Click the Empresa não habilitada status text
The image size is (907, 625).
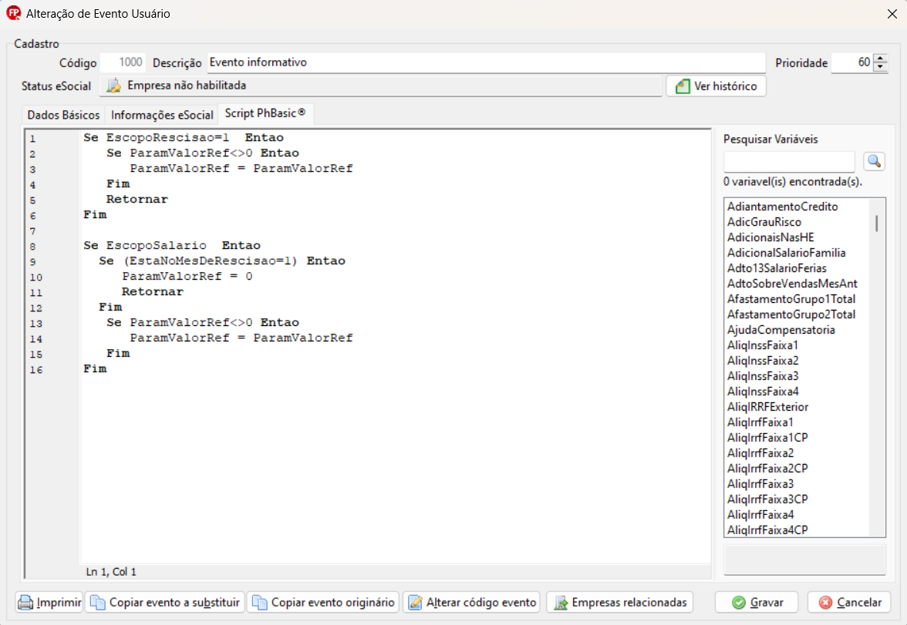[x=187, y=86]
